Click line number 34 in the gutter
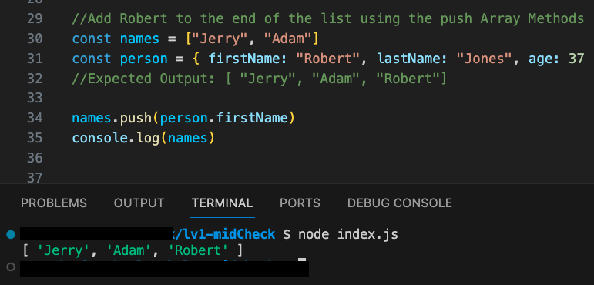The image size is (594, 285). click(35, 118)
